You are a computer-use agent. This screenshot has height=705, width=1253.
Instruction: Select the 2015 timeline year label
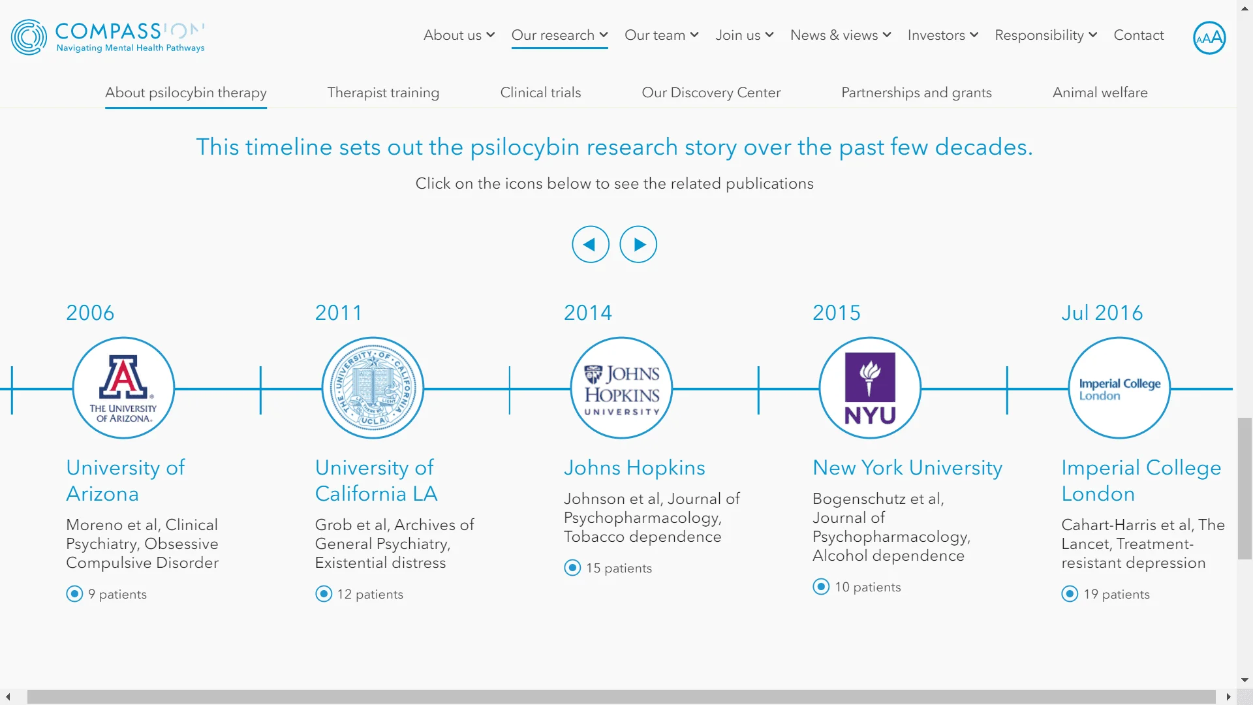click(x=837, y=313)
